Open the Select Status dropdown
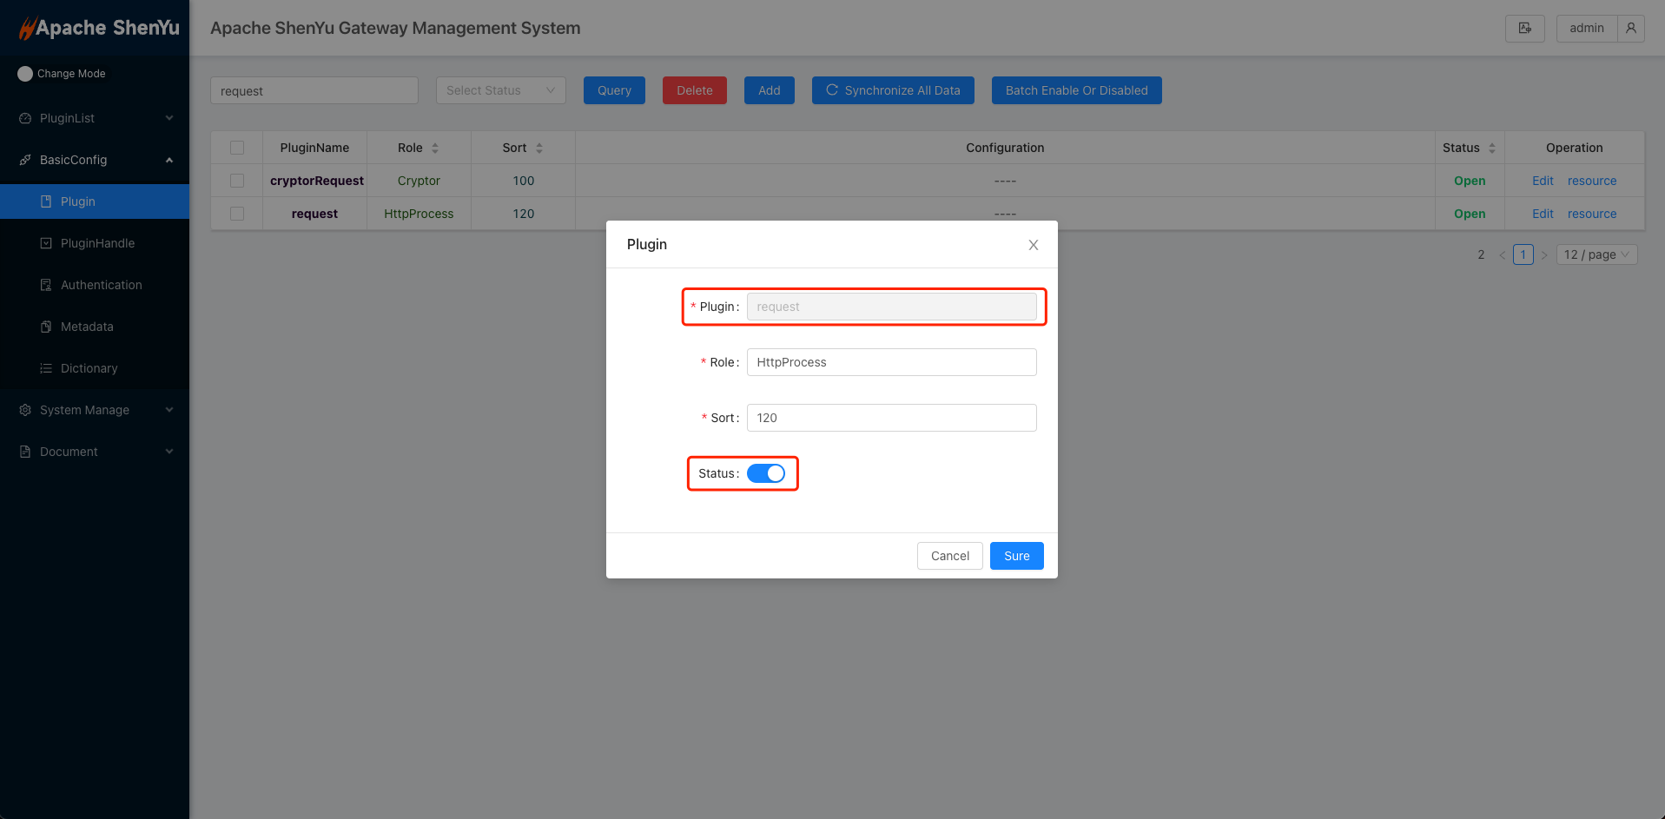This screenshot has height=819, width=1665. 500,90
